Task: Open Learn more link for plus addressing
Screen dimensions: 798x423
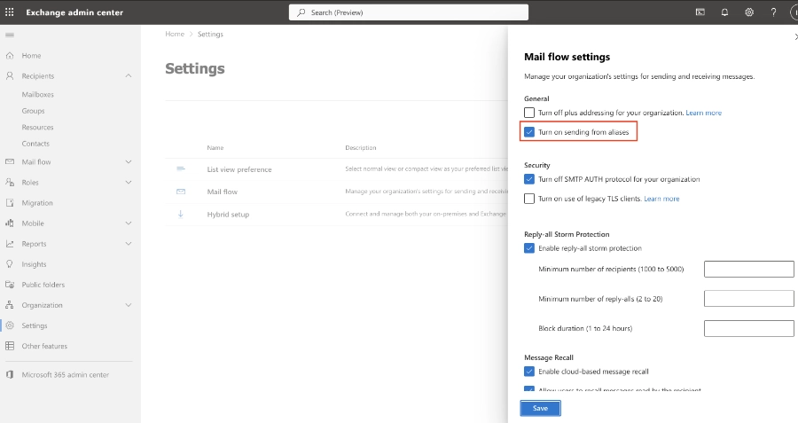Action: point(704,113)
